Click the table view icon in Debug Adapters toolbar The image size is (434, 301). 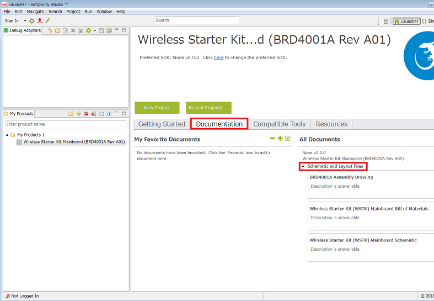coord(101,30)
